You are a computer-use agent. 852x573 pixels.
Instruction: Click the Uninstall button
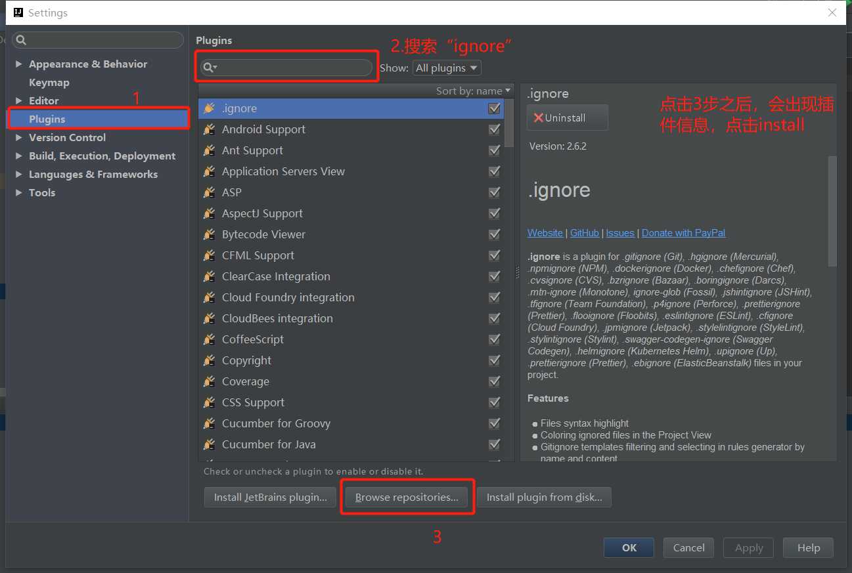point(568,117)
